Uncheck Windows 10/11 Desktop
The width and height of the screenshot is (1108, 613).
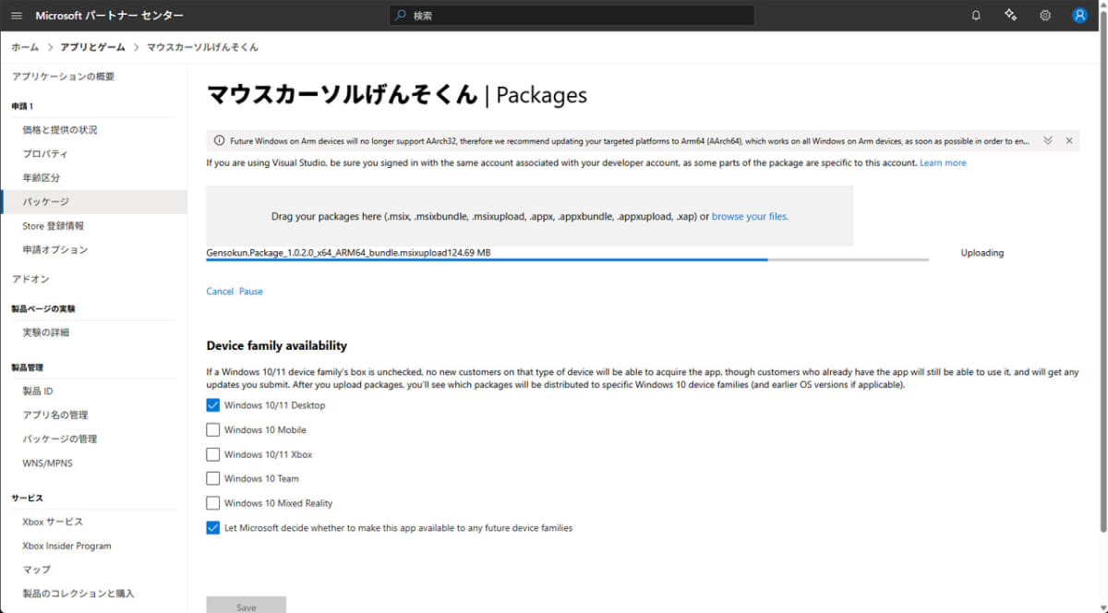[x=213, y=405]
